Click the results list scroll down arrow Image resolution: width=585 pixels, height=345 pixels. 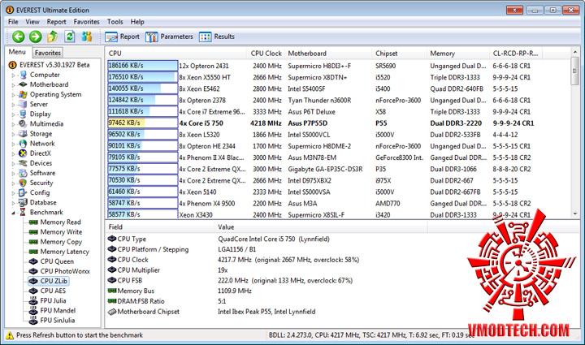click(575, 213)
